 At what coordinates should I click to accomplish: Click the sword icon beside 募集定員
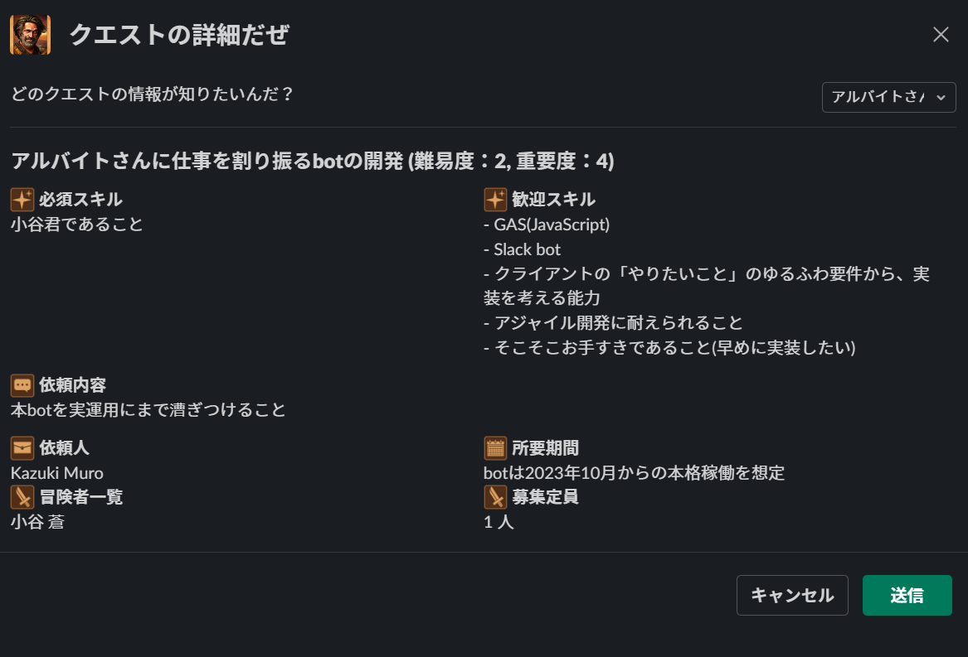click(x=495, y=497)
